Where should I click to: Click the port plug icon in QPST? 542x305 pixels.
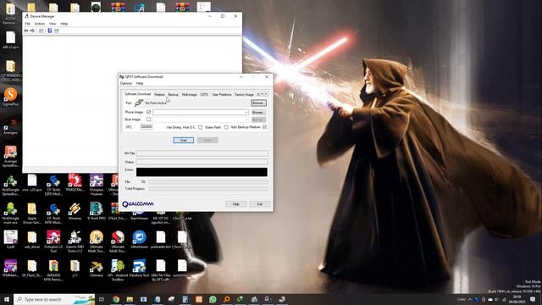(x=139, y=103)
